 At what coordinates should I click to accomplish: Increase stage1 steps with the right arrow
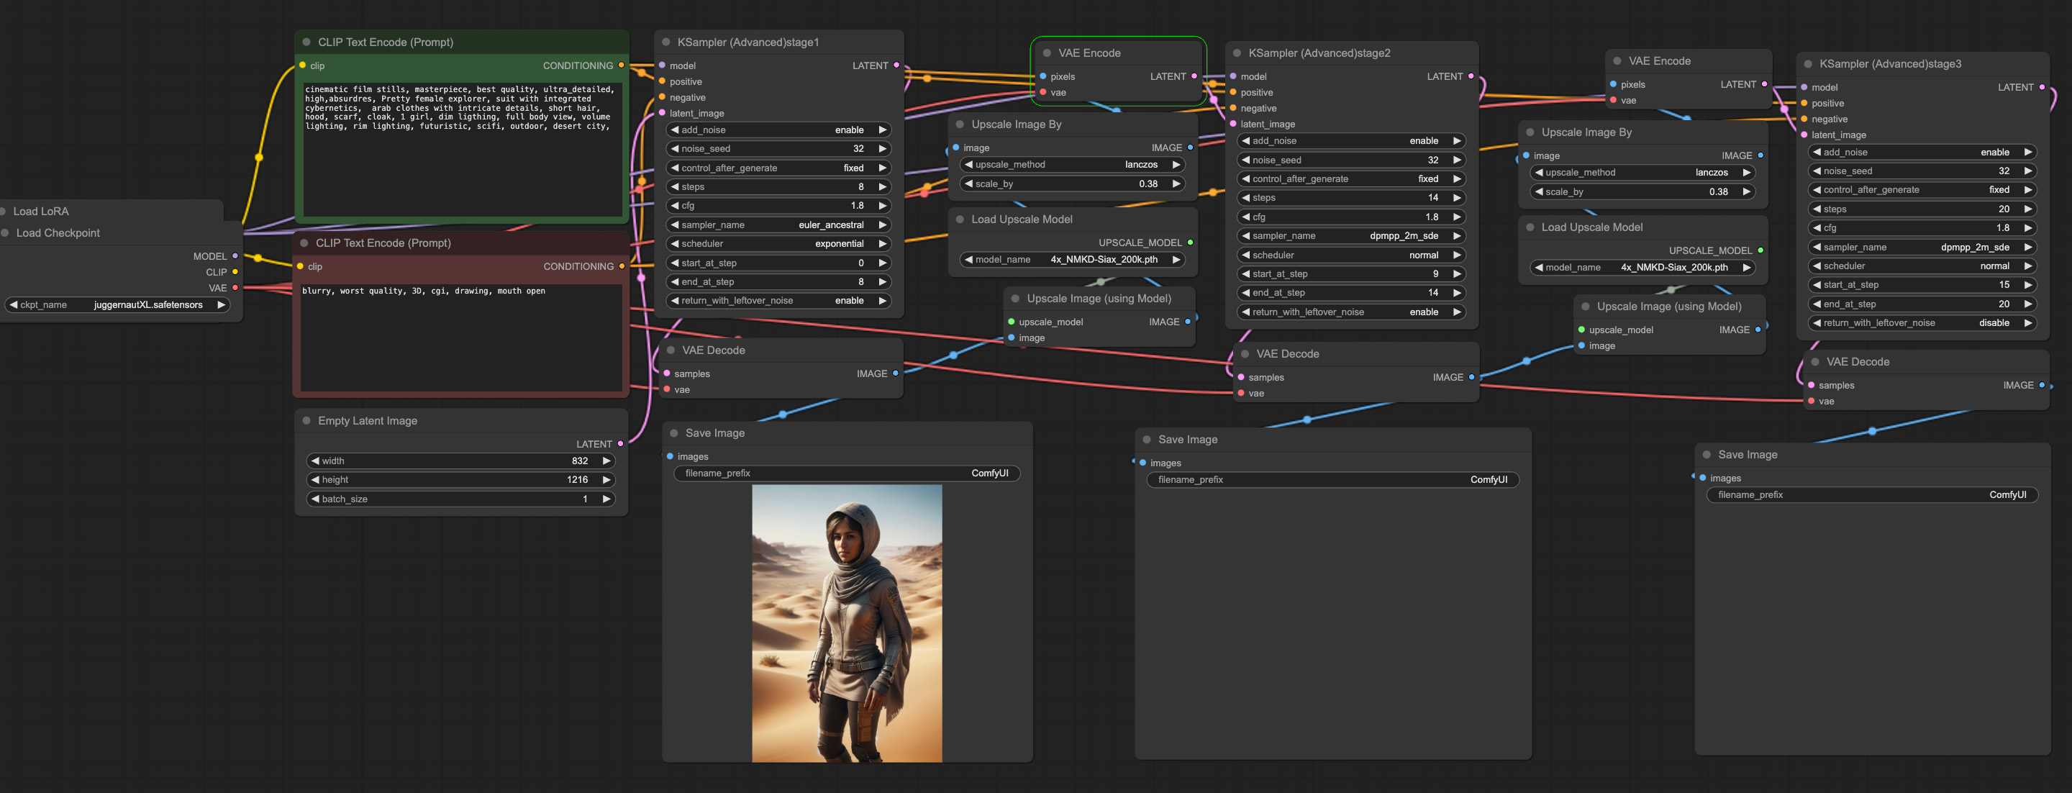[882, 186]
